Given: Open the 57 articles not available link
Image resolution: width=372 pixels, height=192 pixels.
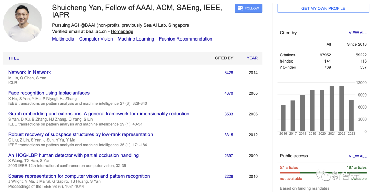Looking at the screenshot, I should point(289,168).
